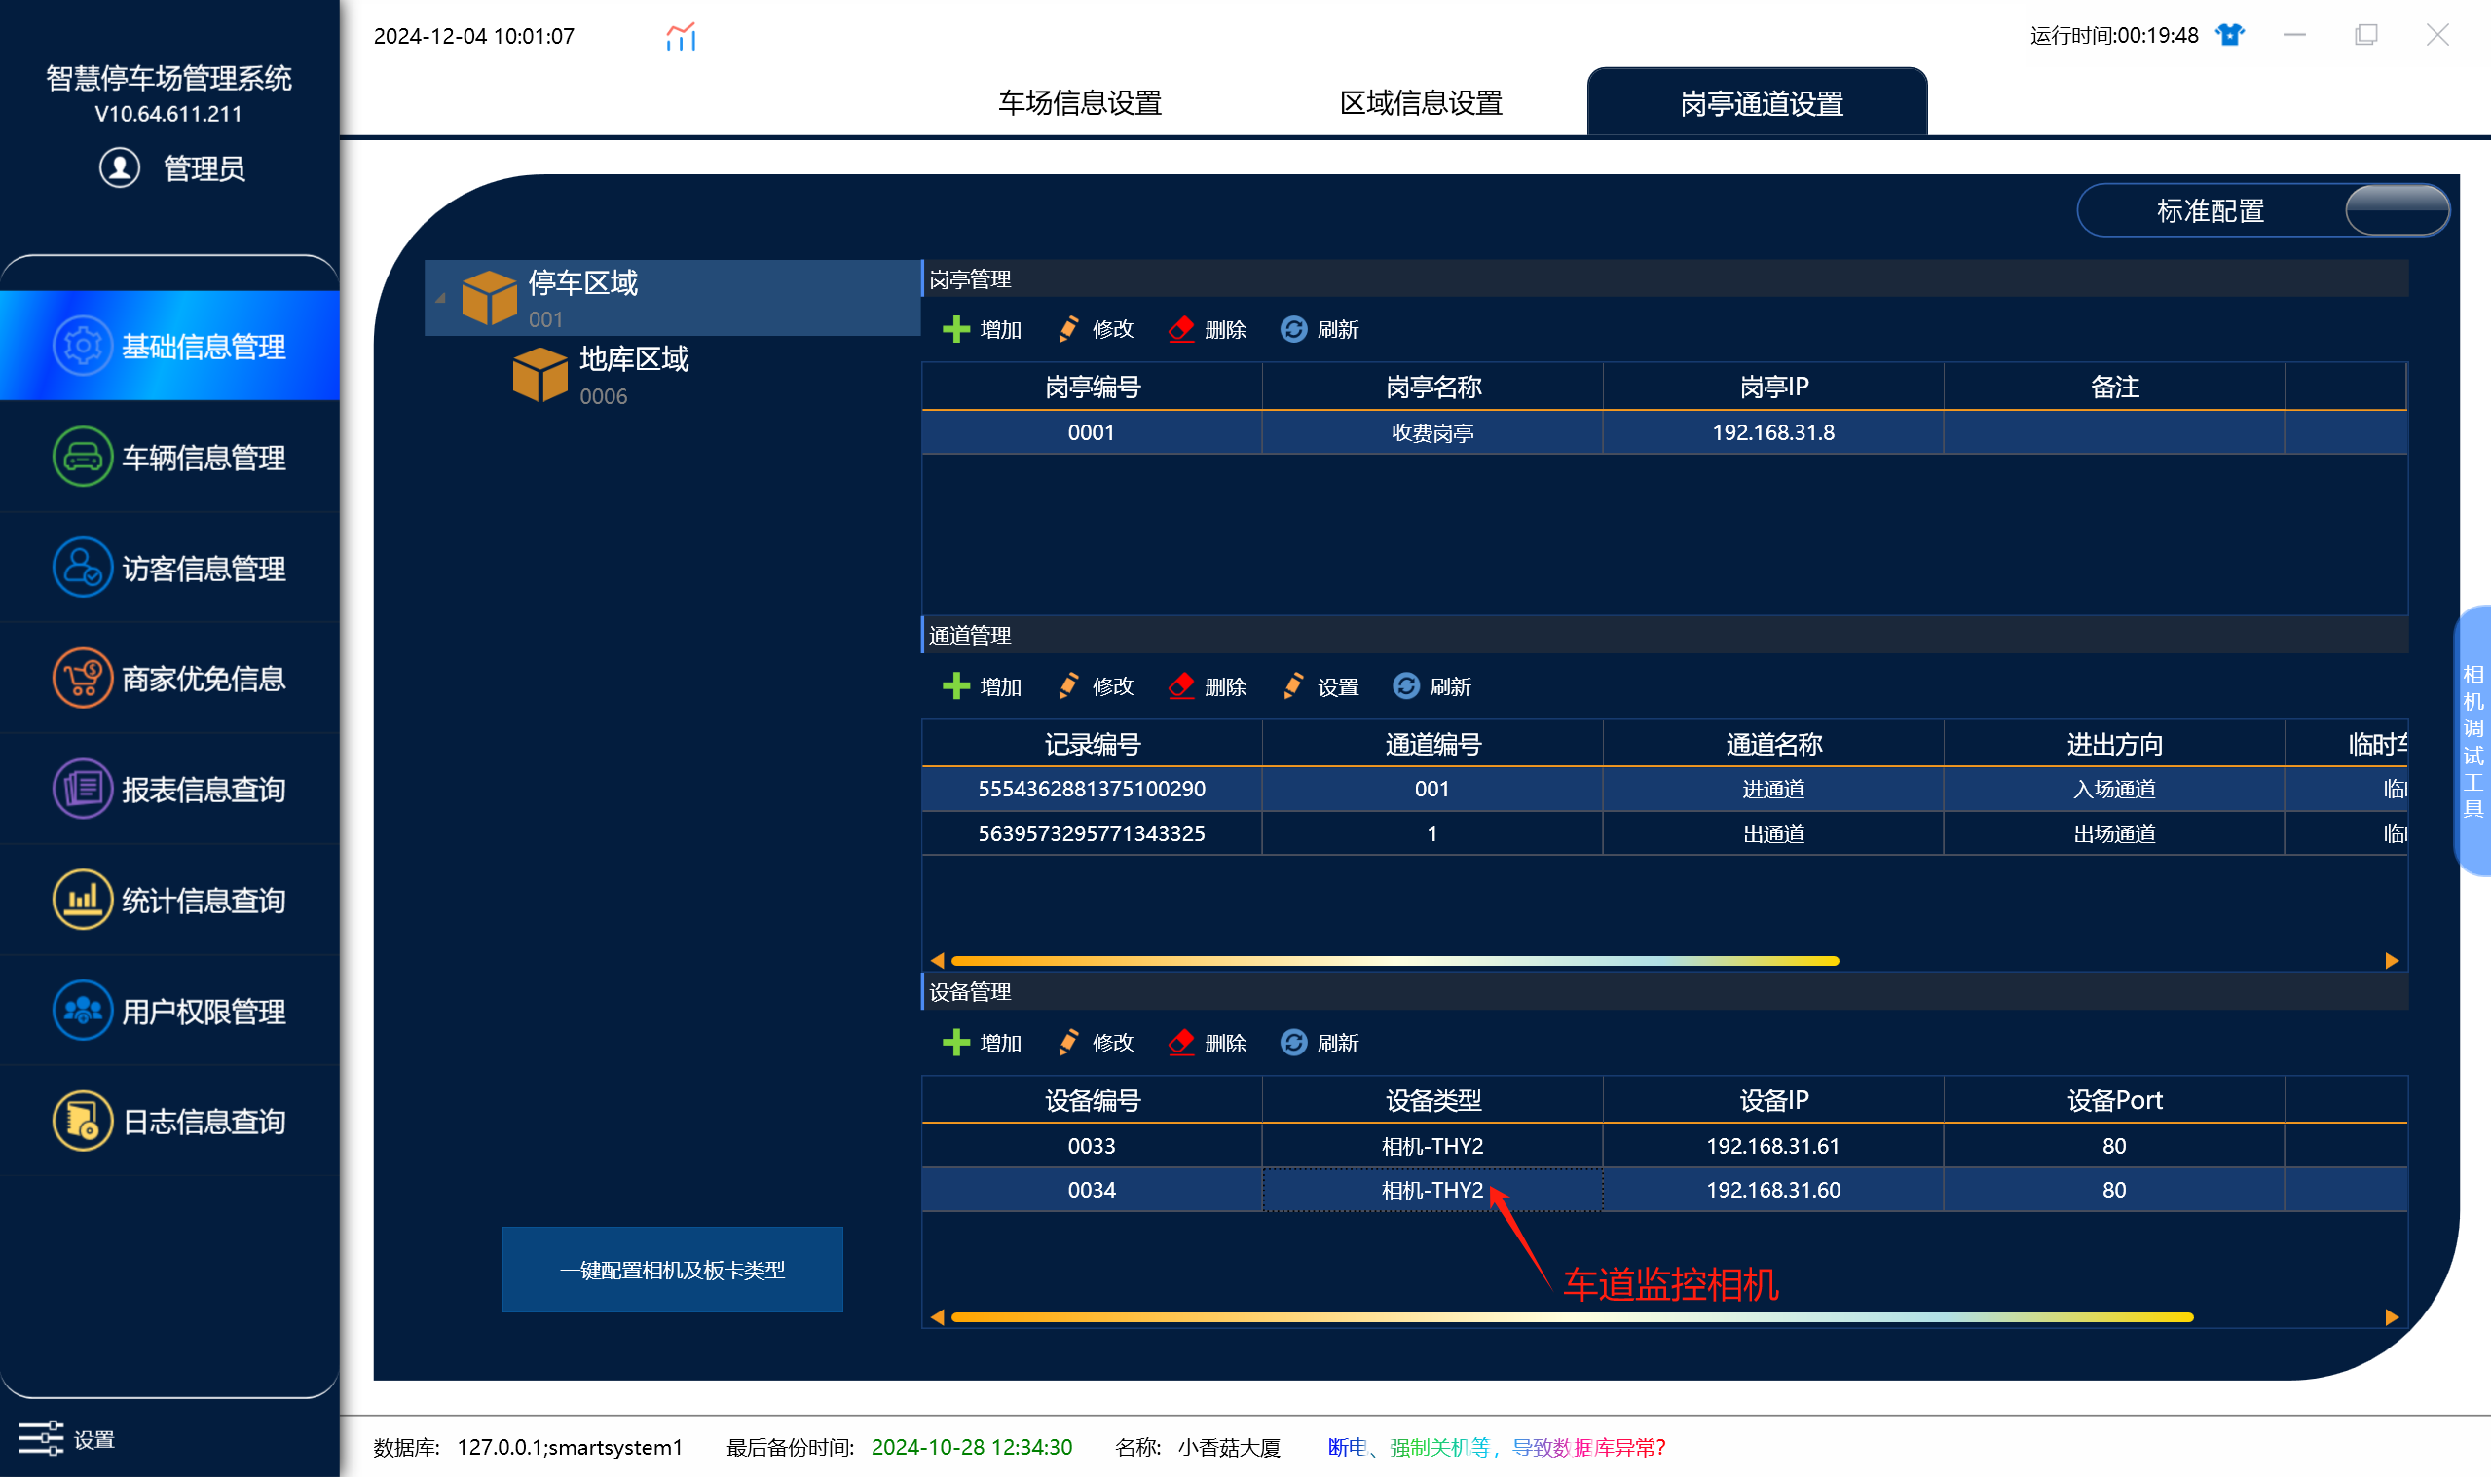Click the Refresh icon in 设备管理 toolbar
Screen dimensions: 2491x1477
[x=1294, y=1042]
